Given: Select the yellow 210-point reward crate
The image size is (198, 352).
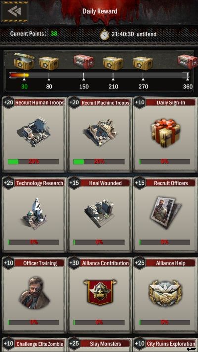Looking at the screenshot, I should point(113,63).
